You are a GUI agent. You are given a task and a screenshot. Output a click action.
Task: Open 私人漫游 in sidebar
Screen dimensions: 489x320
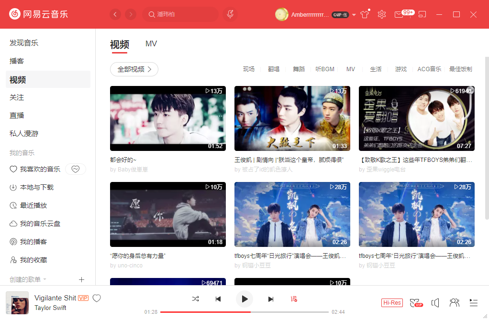pyautogui.click(x=24, y=134)
